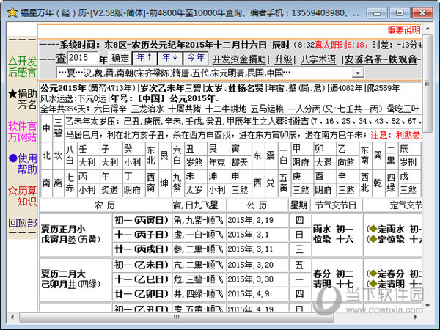The height and width of the screenshot is (330, 440).
Task: Click the 年克 cell under 艮
Action: pyautogui.click(x=218, y=163)
